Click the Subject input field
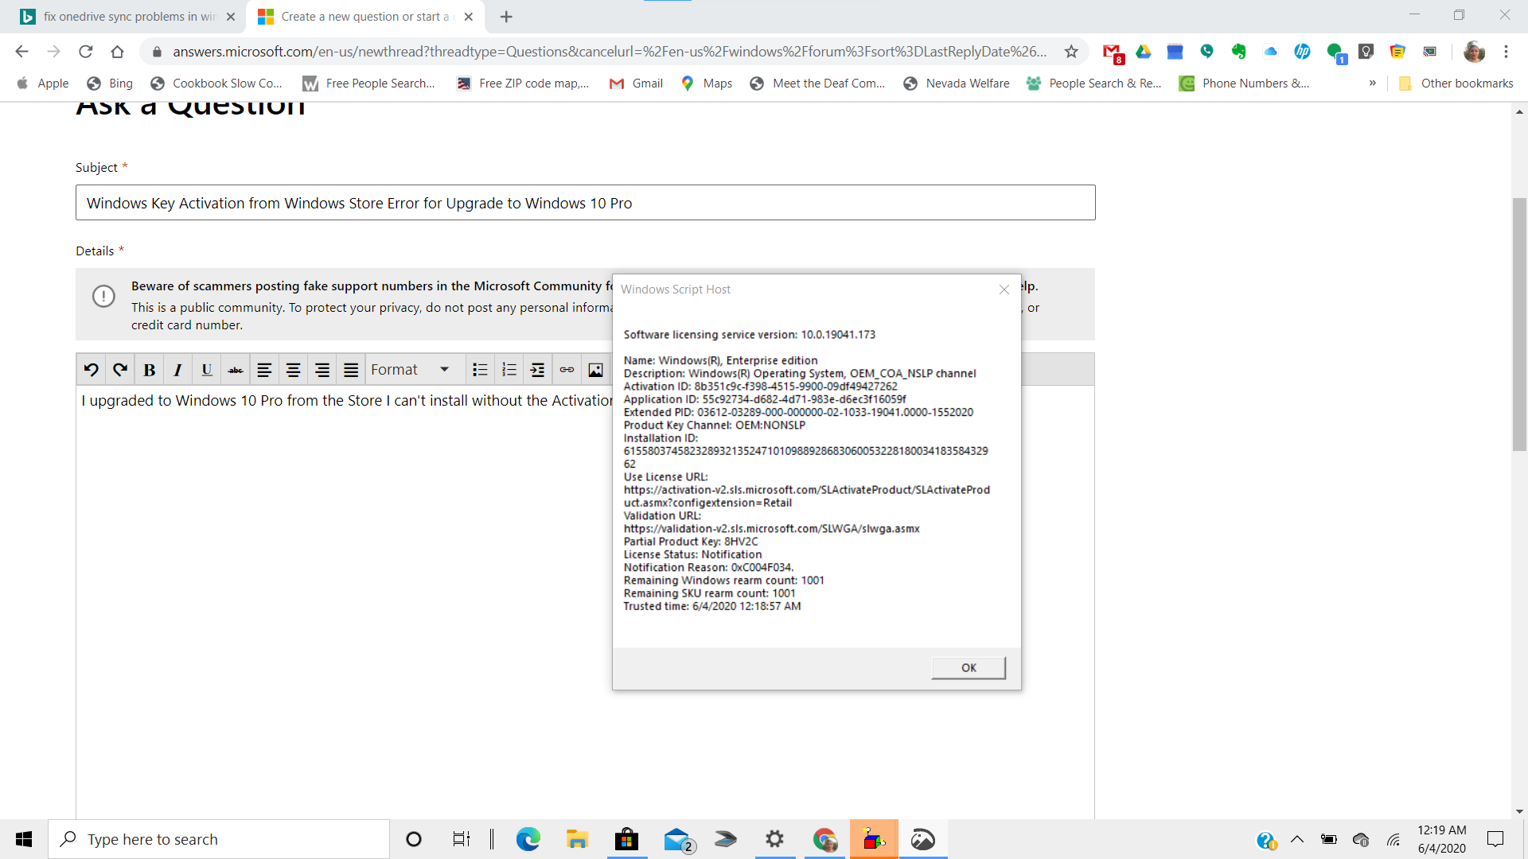1528x859 pixels. [x=585, y=203]
